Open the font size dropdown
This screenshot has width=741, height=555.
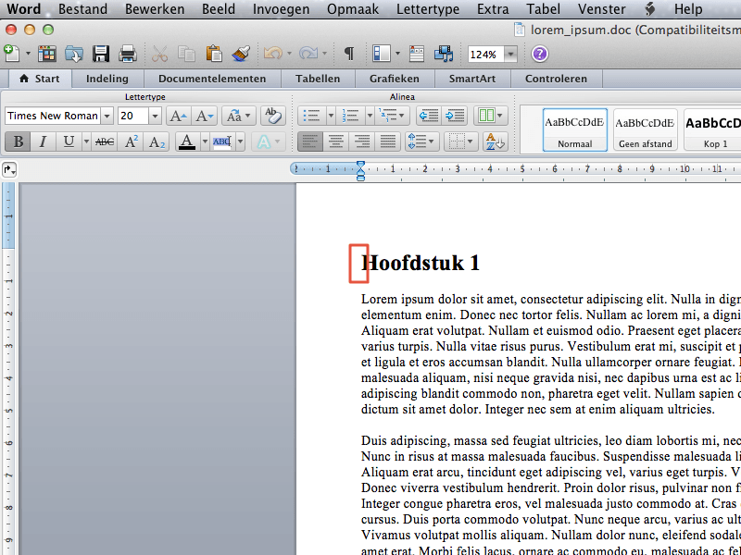(x=155, y=116)
